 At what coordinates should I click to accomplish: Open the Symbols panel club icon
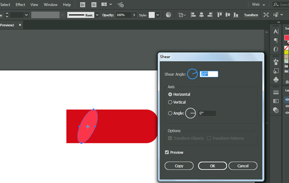point(276,80)
